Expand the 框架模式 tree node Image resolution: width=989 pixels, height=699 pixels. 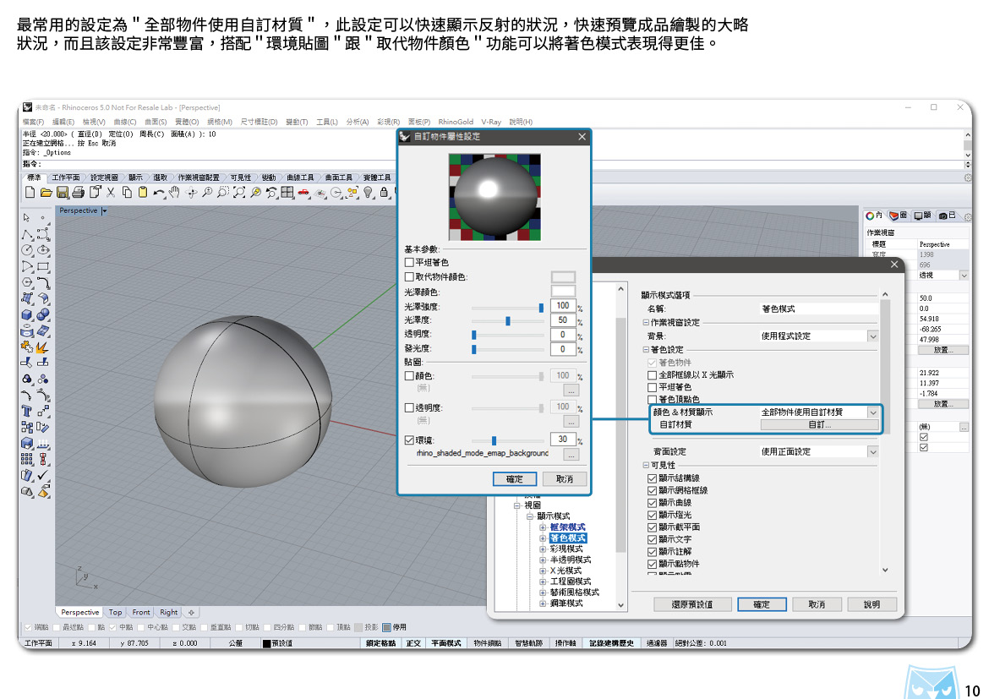coord(543,527)
